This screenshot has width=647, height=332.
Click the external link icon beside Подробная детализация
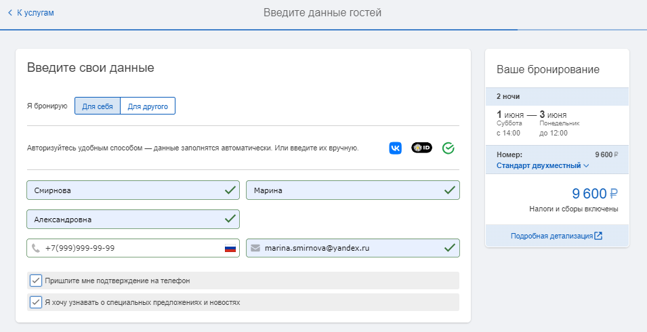pyautogui.click(x=598, y=236)
